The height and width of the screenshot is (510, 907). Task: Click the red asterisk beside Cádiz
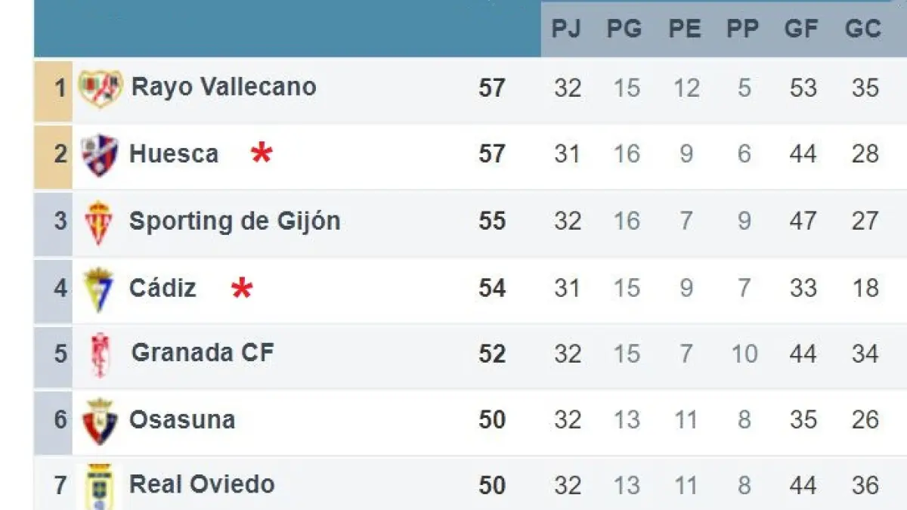[242, 289]
